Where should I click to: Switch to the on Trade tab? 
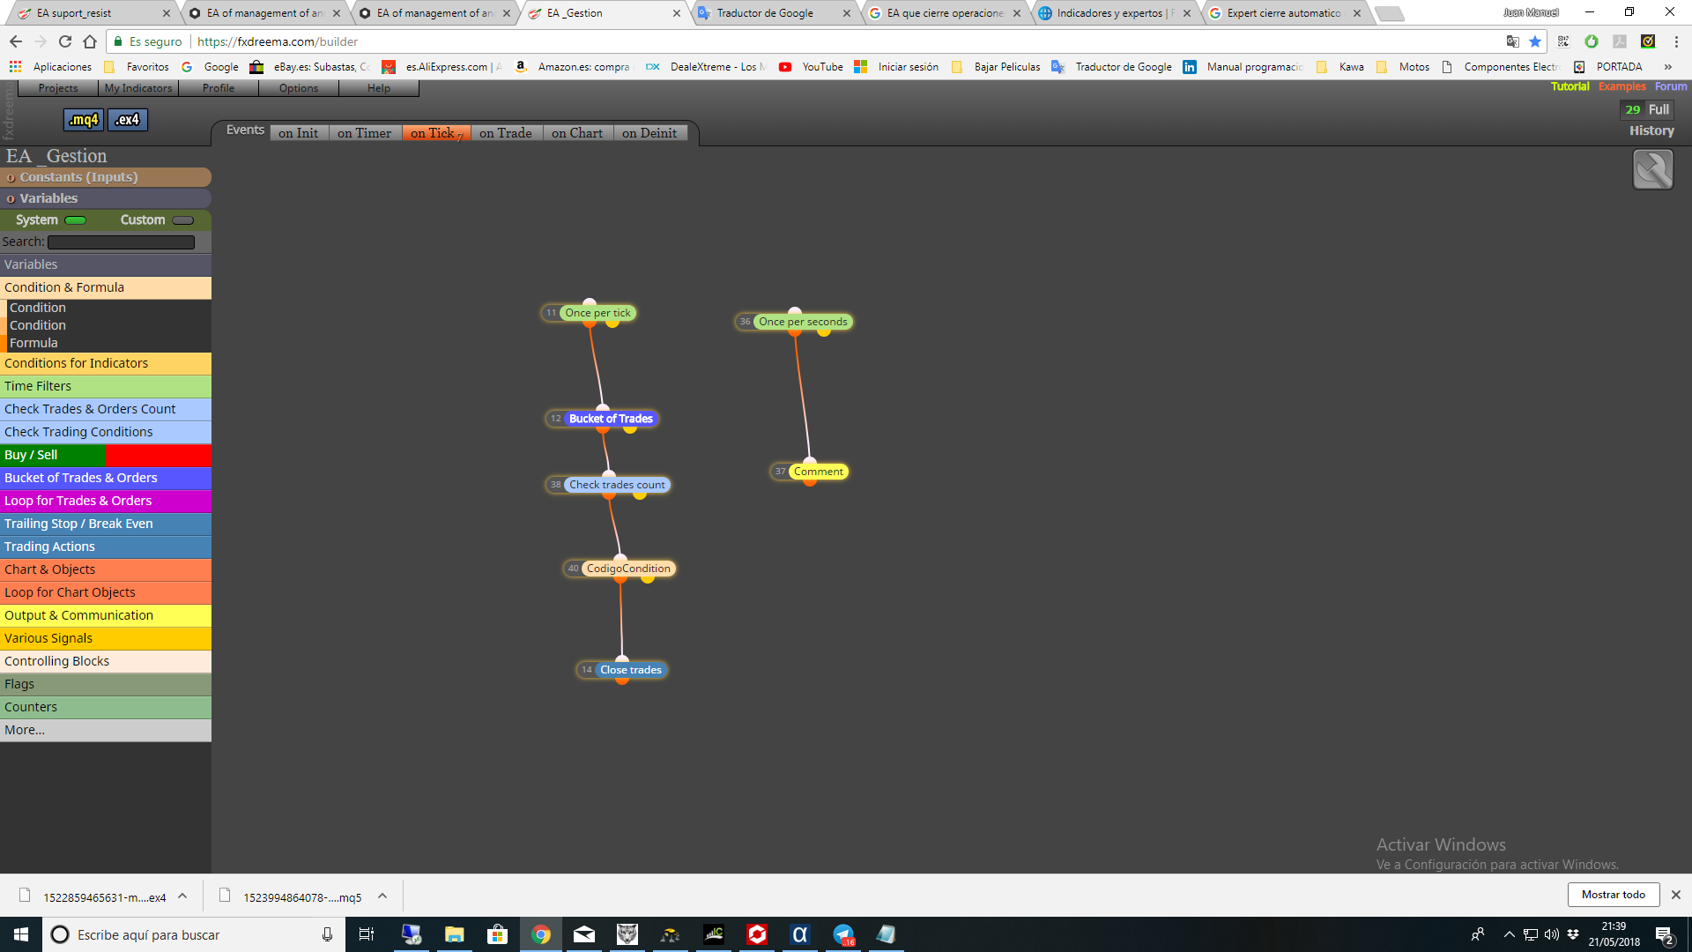[x=506, y=133]
